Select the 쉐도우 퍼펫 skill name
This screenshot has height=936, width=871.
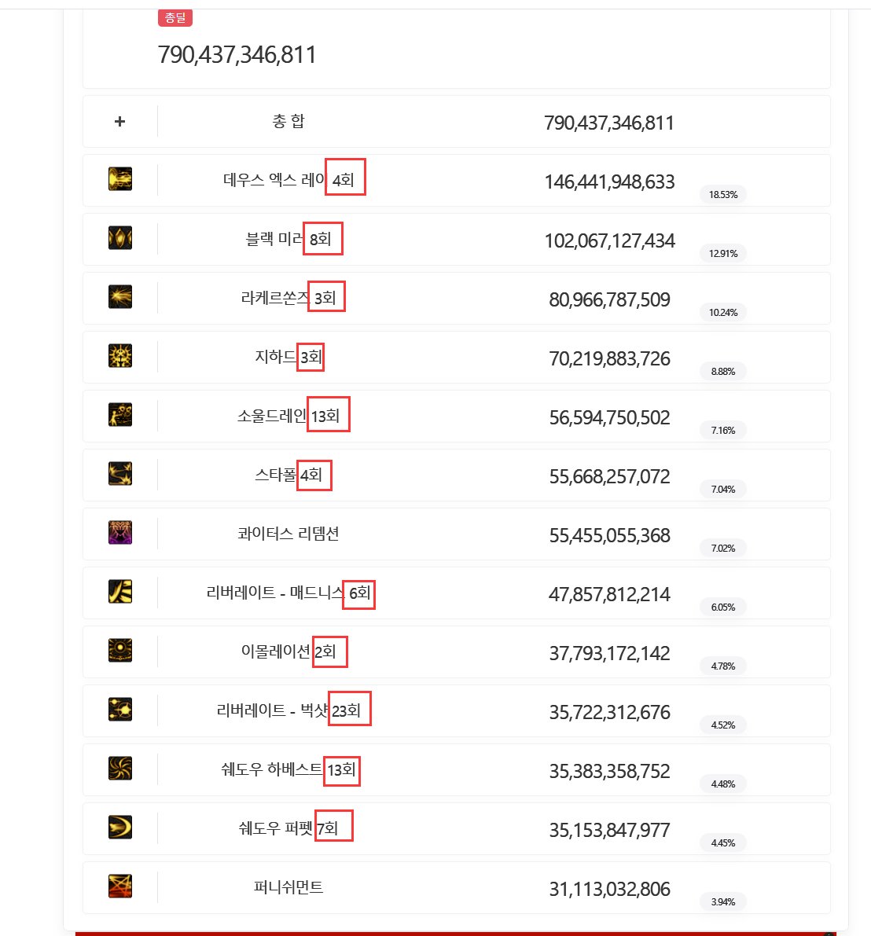point(275,828)
